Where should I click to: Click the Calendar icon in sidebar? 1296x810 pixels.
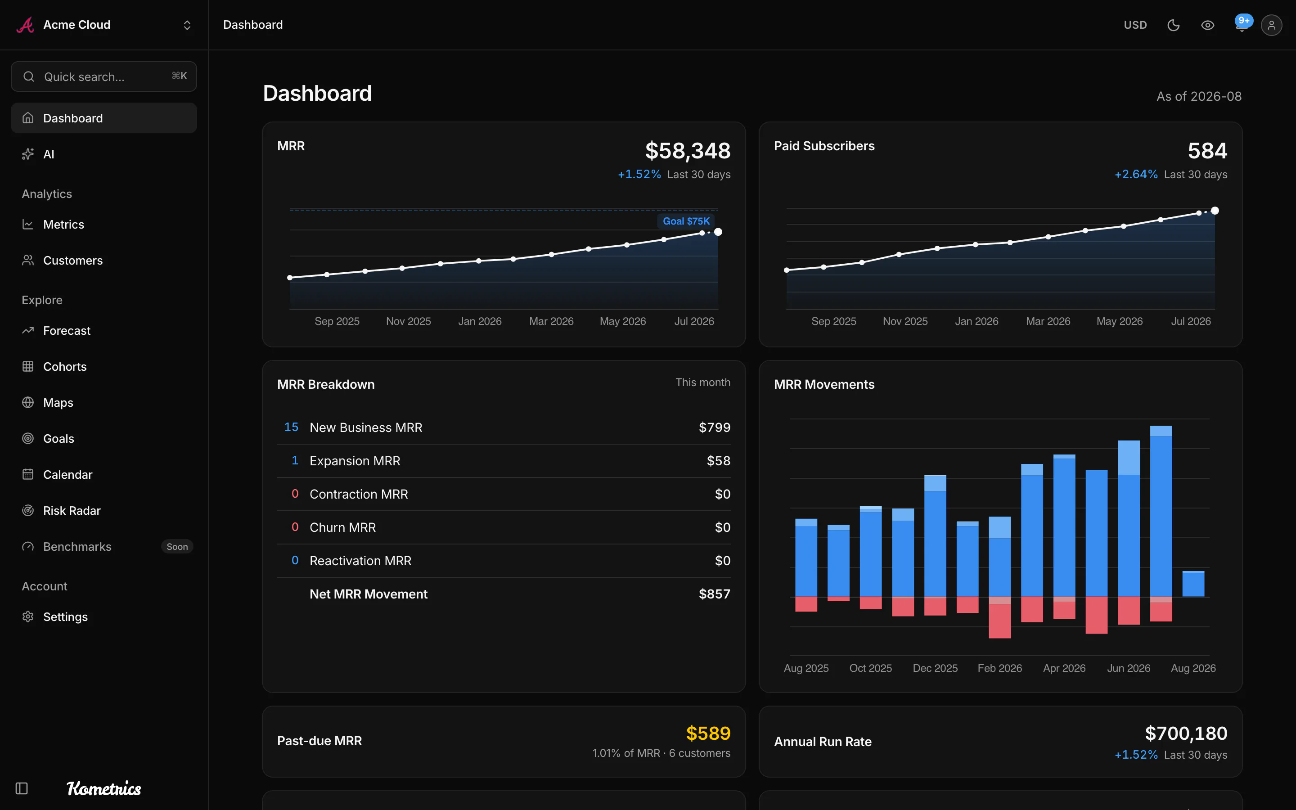pyautogui.click(x=28, y=475)
